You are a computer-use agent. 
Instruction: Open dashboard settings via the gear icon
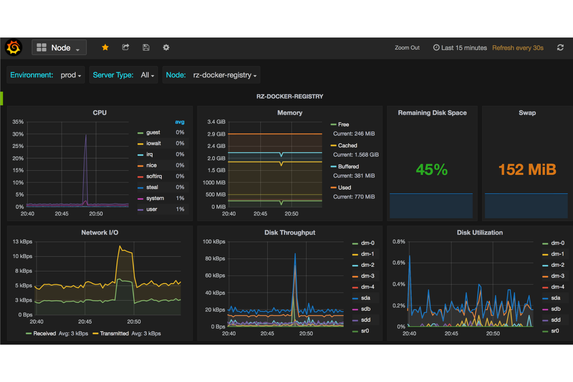pyautogui.click(x=166, y=47)
